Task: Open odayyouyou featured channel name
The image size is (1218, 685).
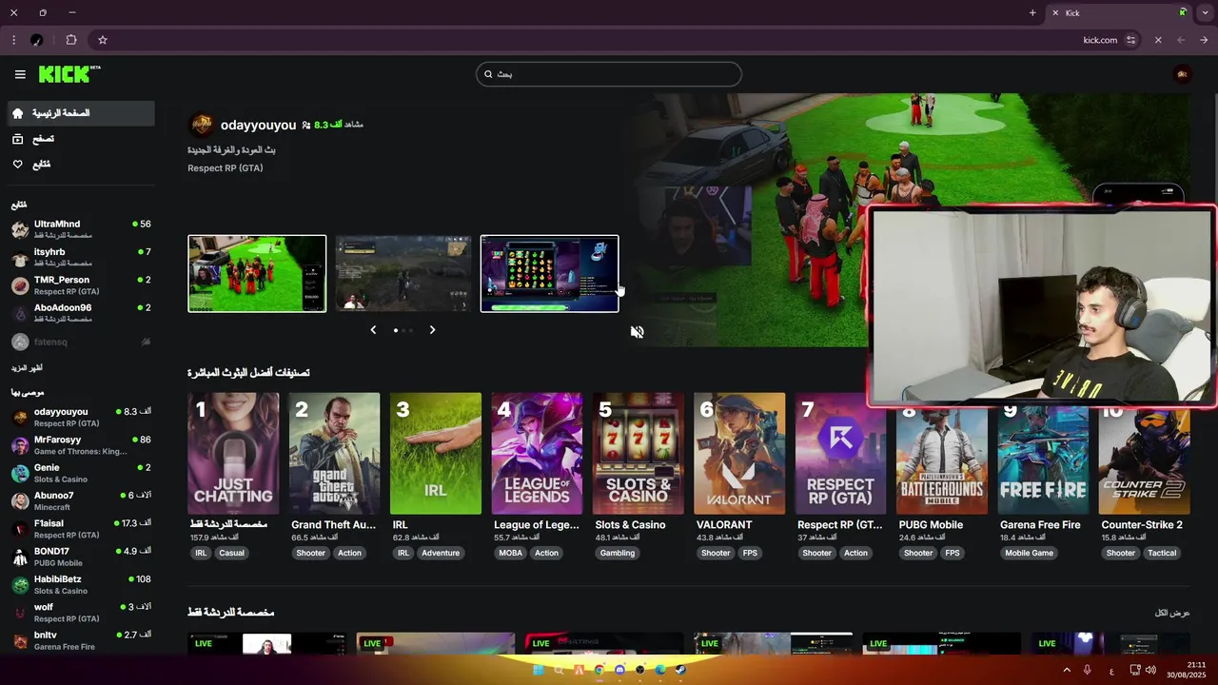Action: click(258, 125)
